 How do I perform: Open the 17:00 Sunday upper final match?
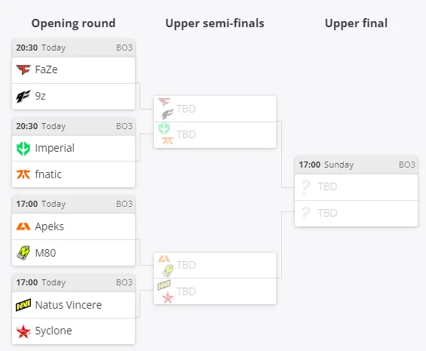[x=356, y=165]
